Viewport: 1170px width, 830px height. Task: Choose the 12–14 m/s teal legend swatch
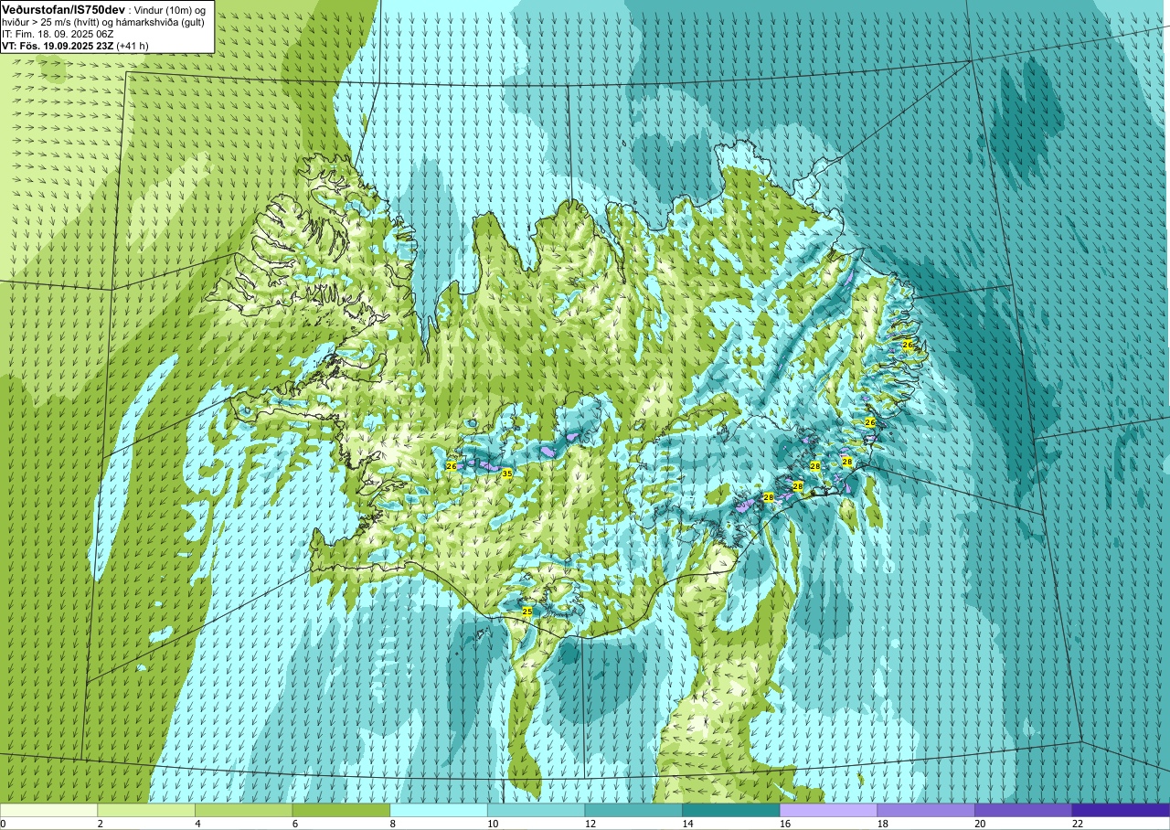(633, 810)
